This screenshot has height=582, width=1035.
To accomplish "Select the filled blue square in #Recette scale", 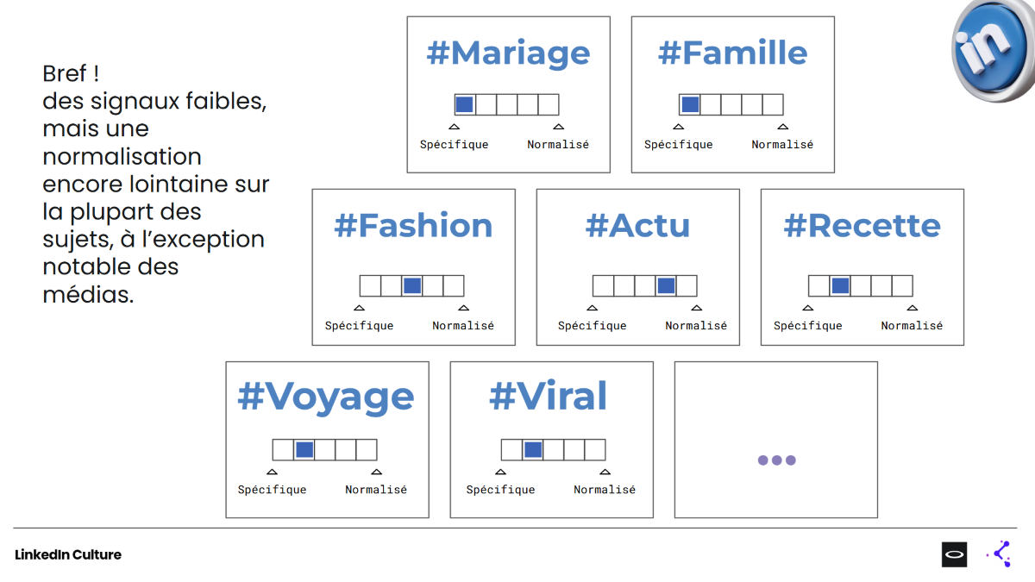I will tap(840, 285).
